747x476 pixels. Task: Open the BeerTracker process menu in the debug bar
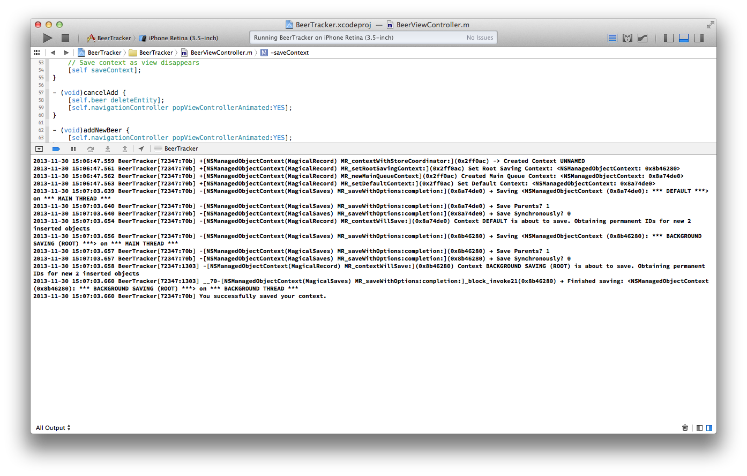tap(176, 149)
